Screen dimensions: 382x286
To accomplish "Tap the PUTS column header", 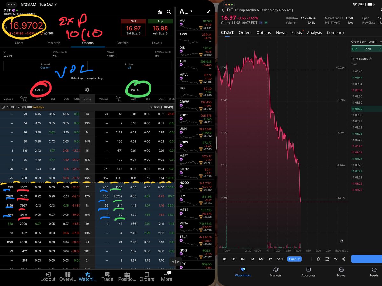I will click(x=135, y=90).
